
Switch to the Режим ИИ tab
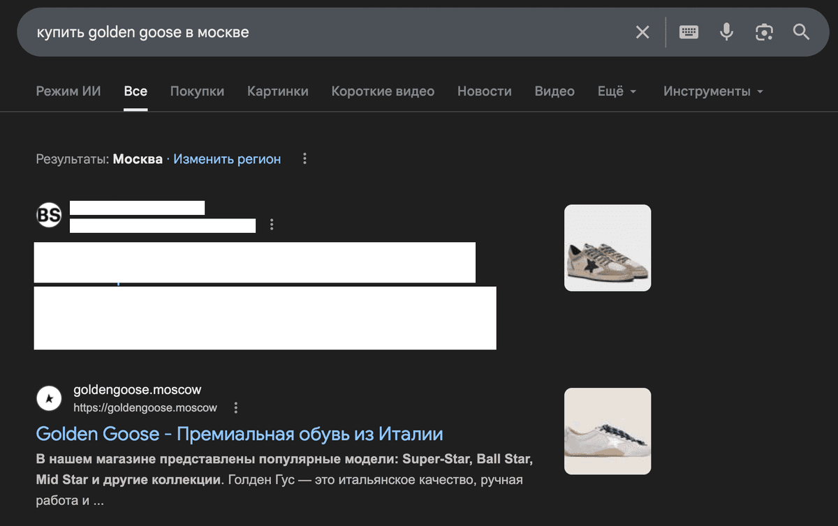coord(68,91)
